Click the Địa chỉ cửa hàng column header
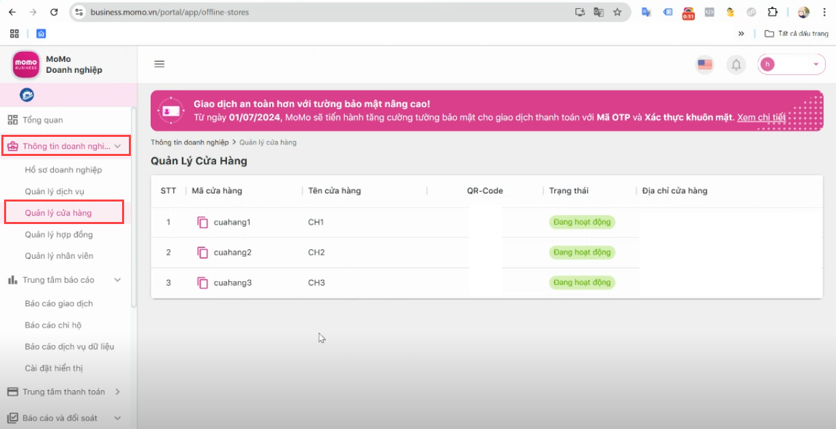The height and width of the screenshot is (429, 836). tap(675, 191)
